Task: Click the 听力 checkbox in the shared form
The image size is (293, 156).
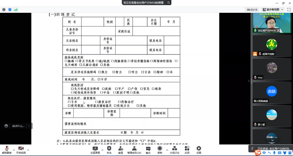Action: point(130,72)
